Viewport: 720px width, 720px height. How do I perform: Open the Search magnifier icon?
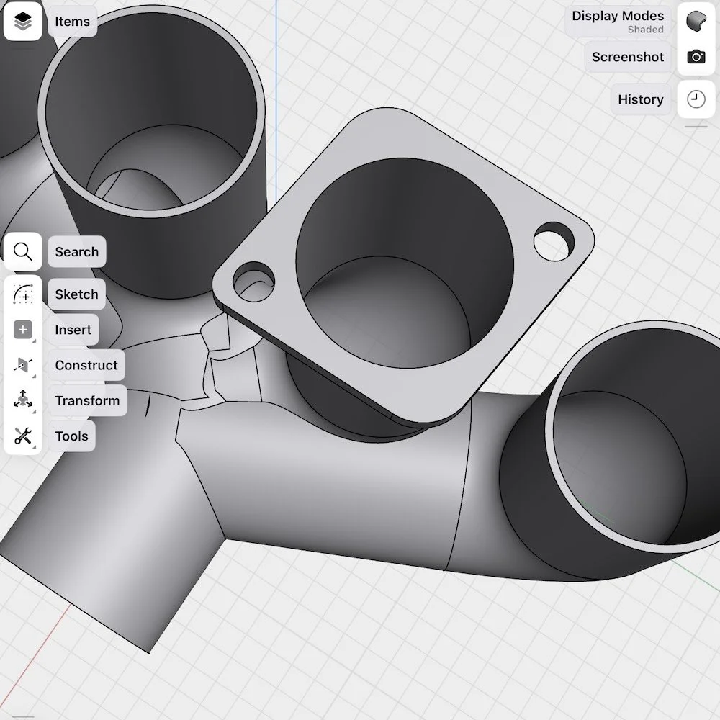pyautogui.click(x=22, y=251)
